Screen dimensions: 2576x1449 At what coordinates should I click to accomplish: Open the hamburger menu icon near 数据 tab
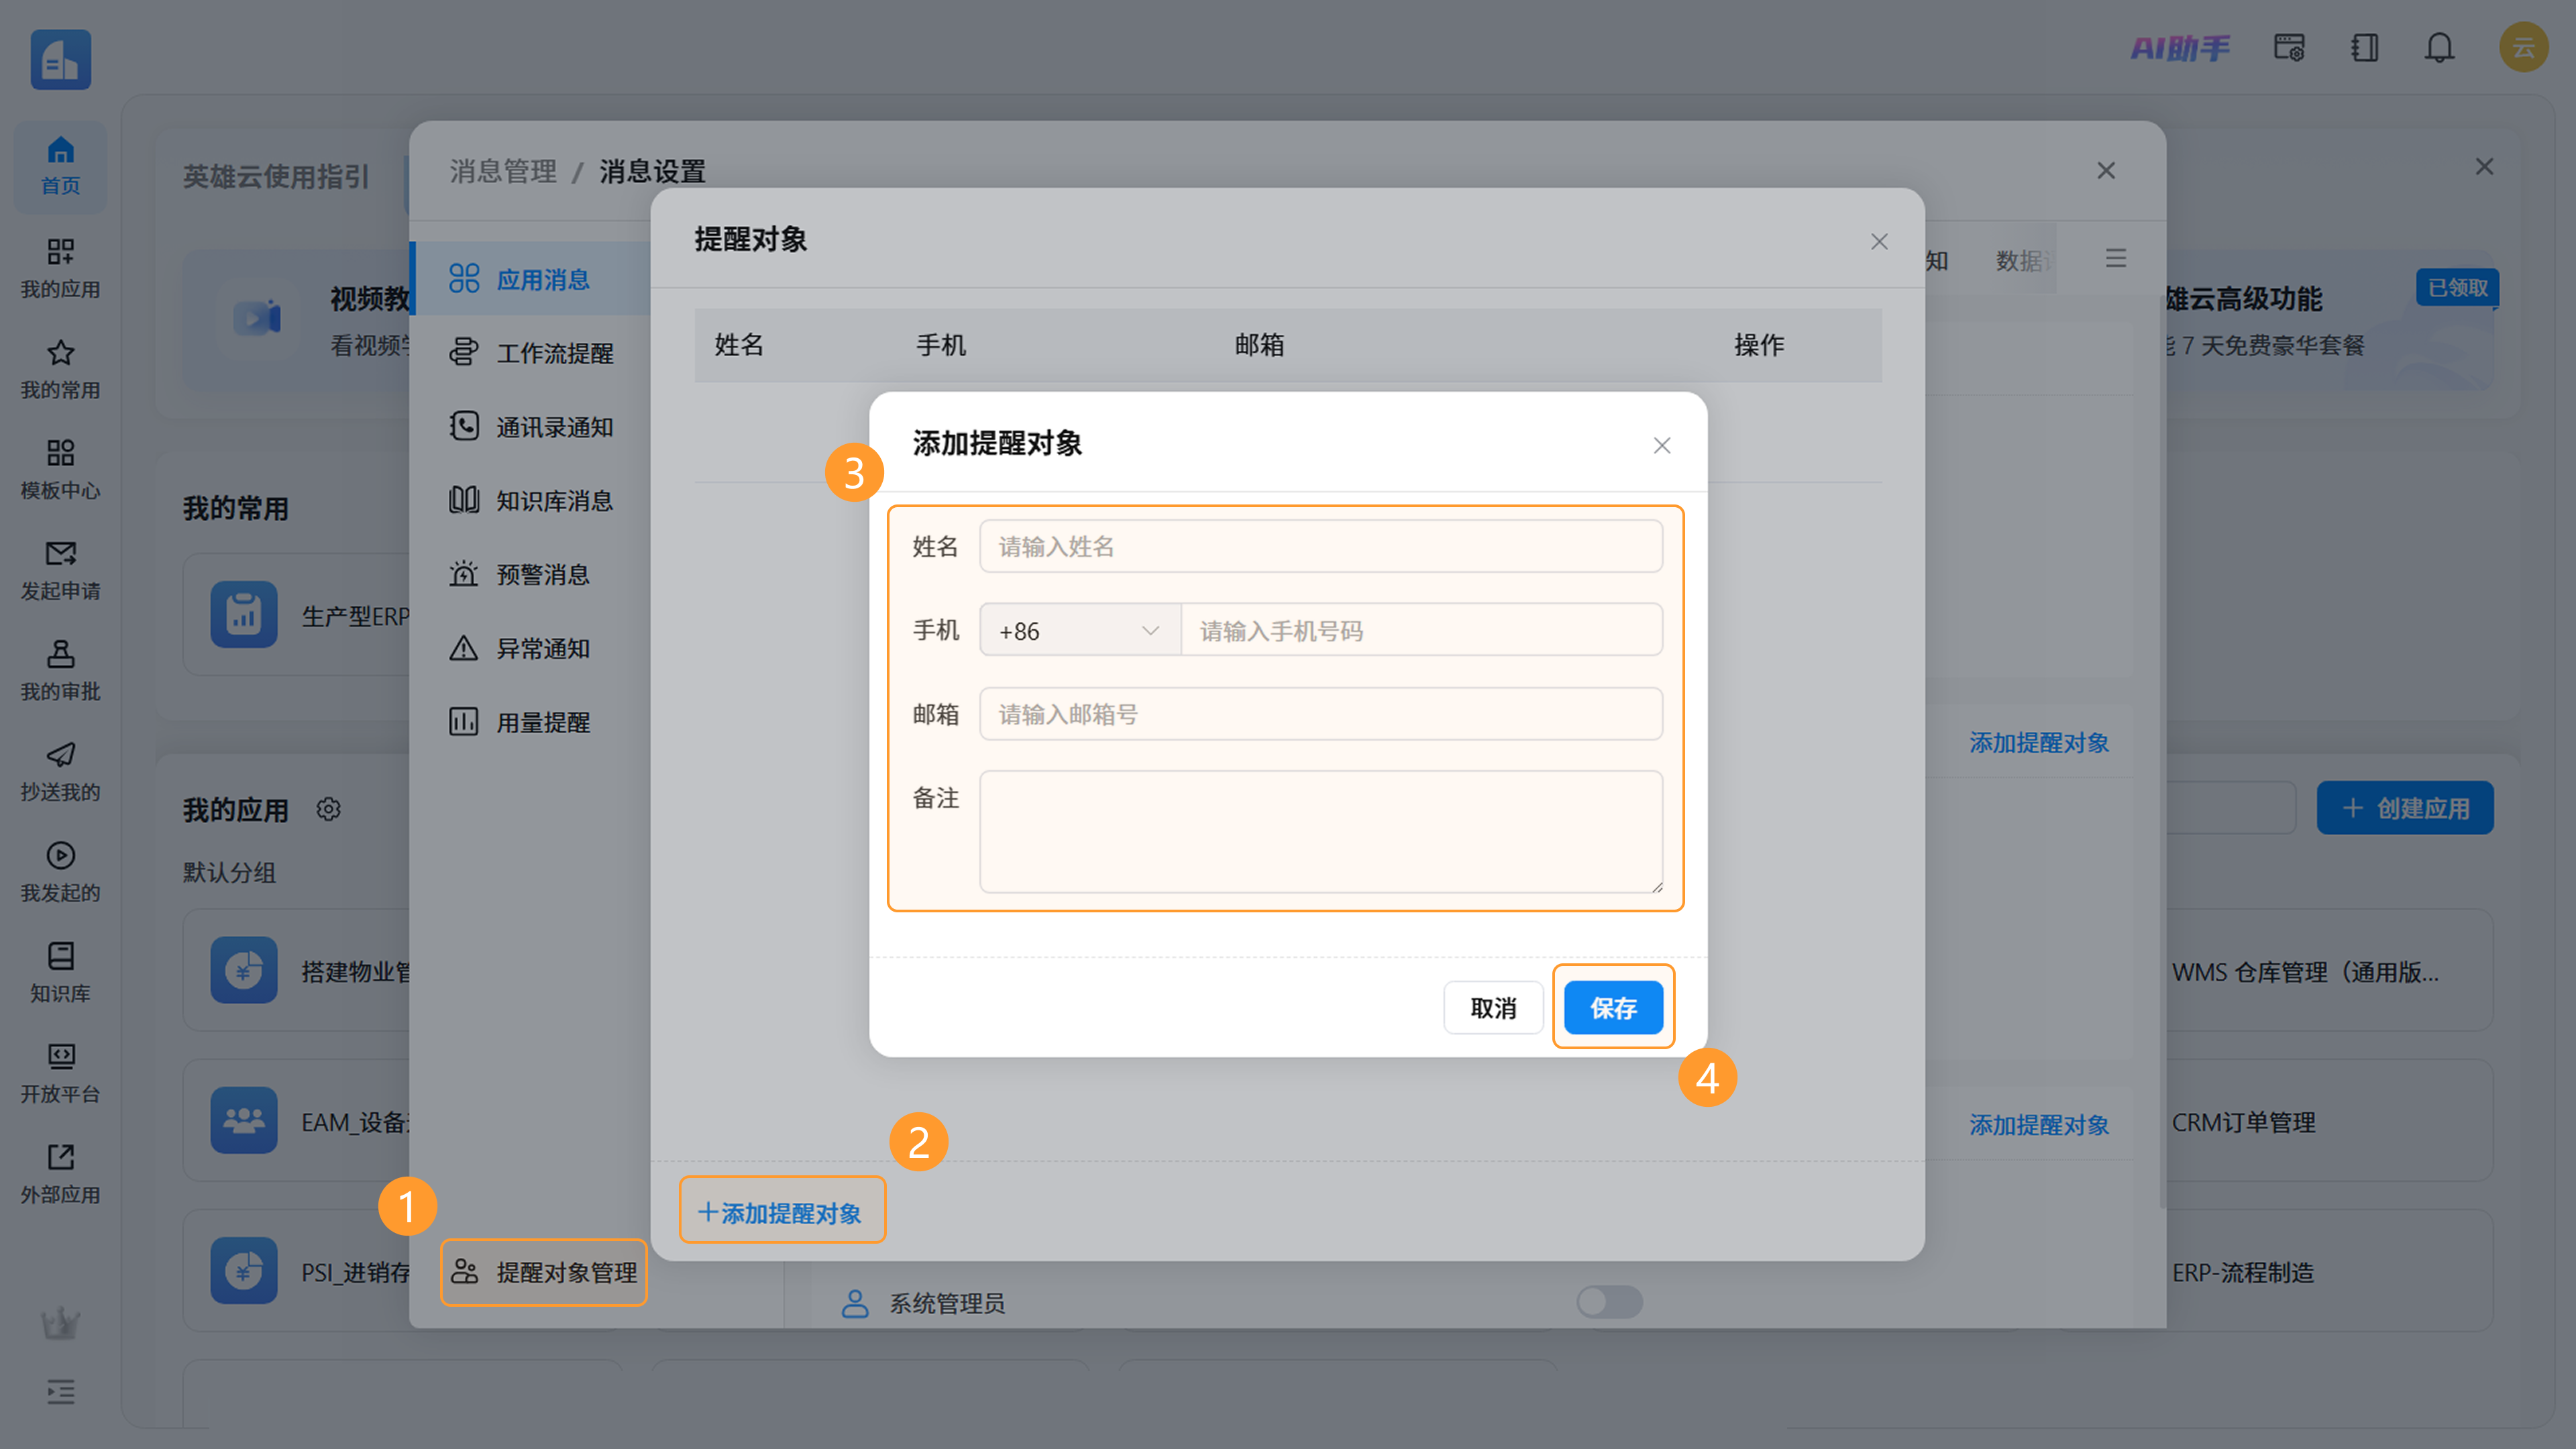click(2115, 258)
